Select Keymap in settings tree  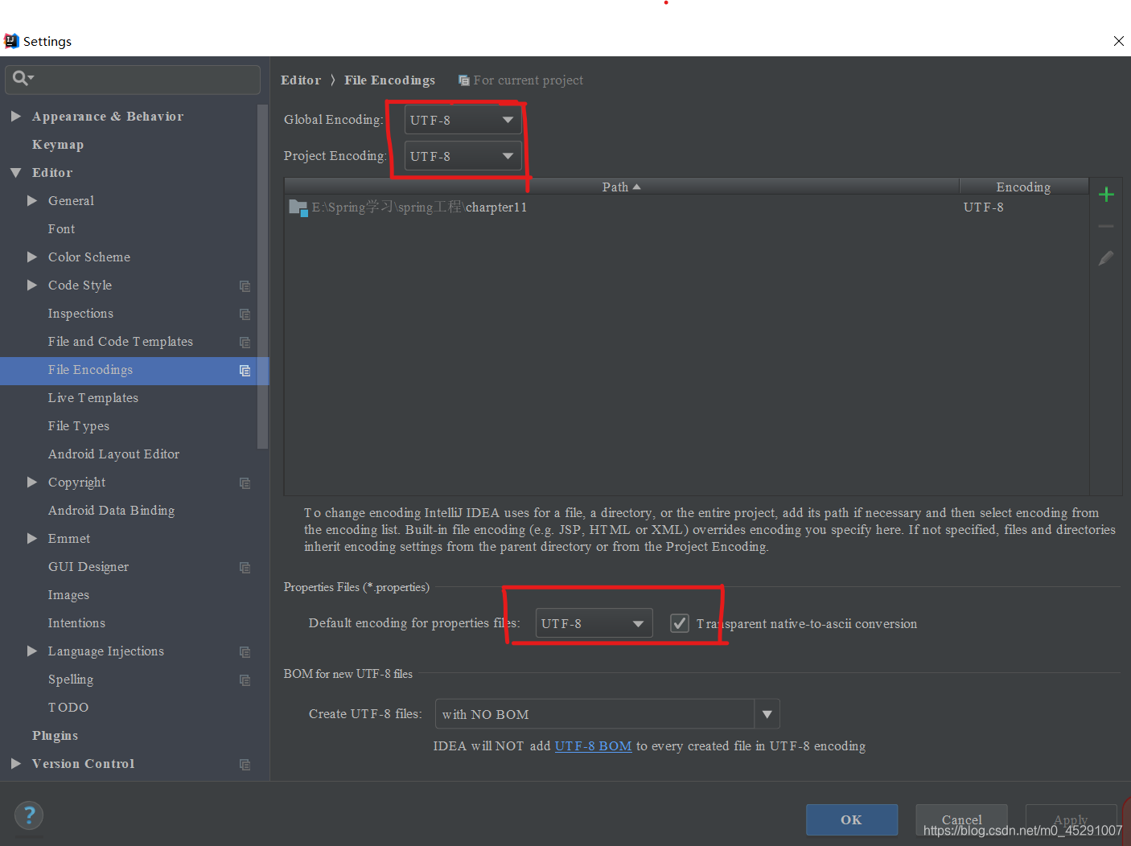pos(58,145)
